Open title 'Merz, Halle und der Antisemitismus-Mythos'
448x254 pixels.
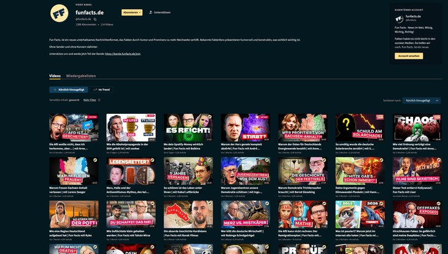(x=128, y=190)
